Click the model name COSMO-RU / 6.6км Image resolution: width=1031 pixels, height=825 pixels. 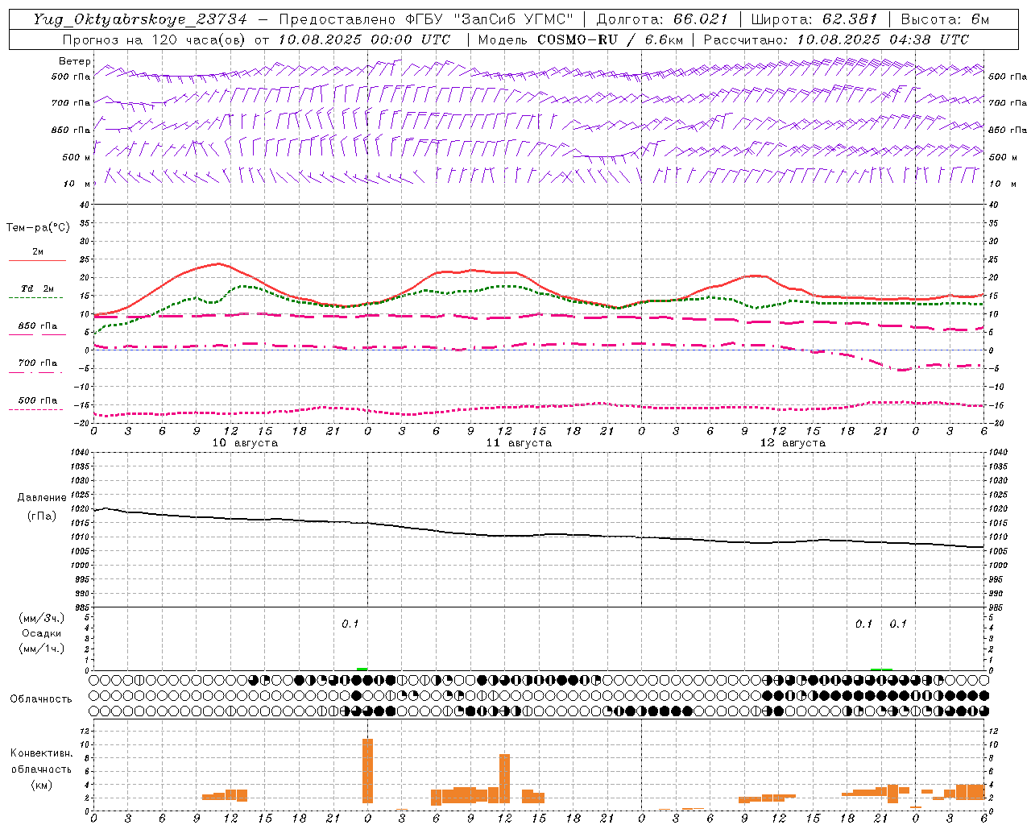pos(610,39)
